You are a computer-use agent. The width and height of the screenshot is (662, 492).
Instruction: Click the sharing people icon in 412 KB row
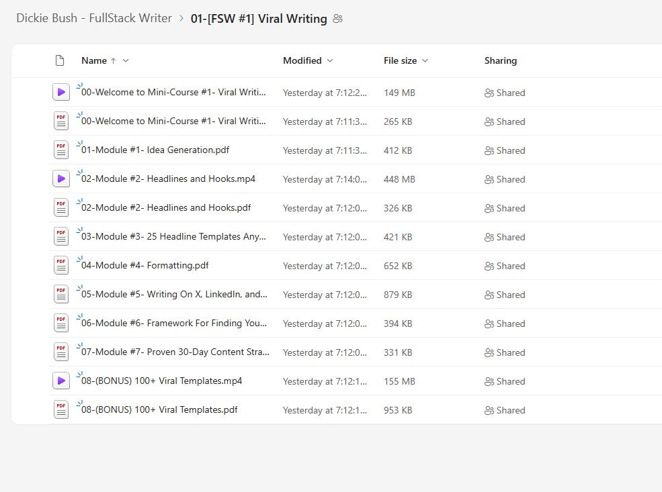(489, 150)
